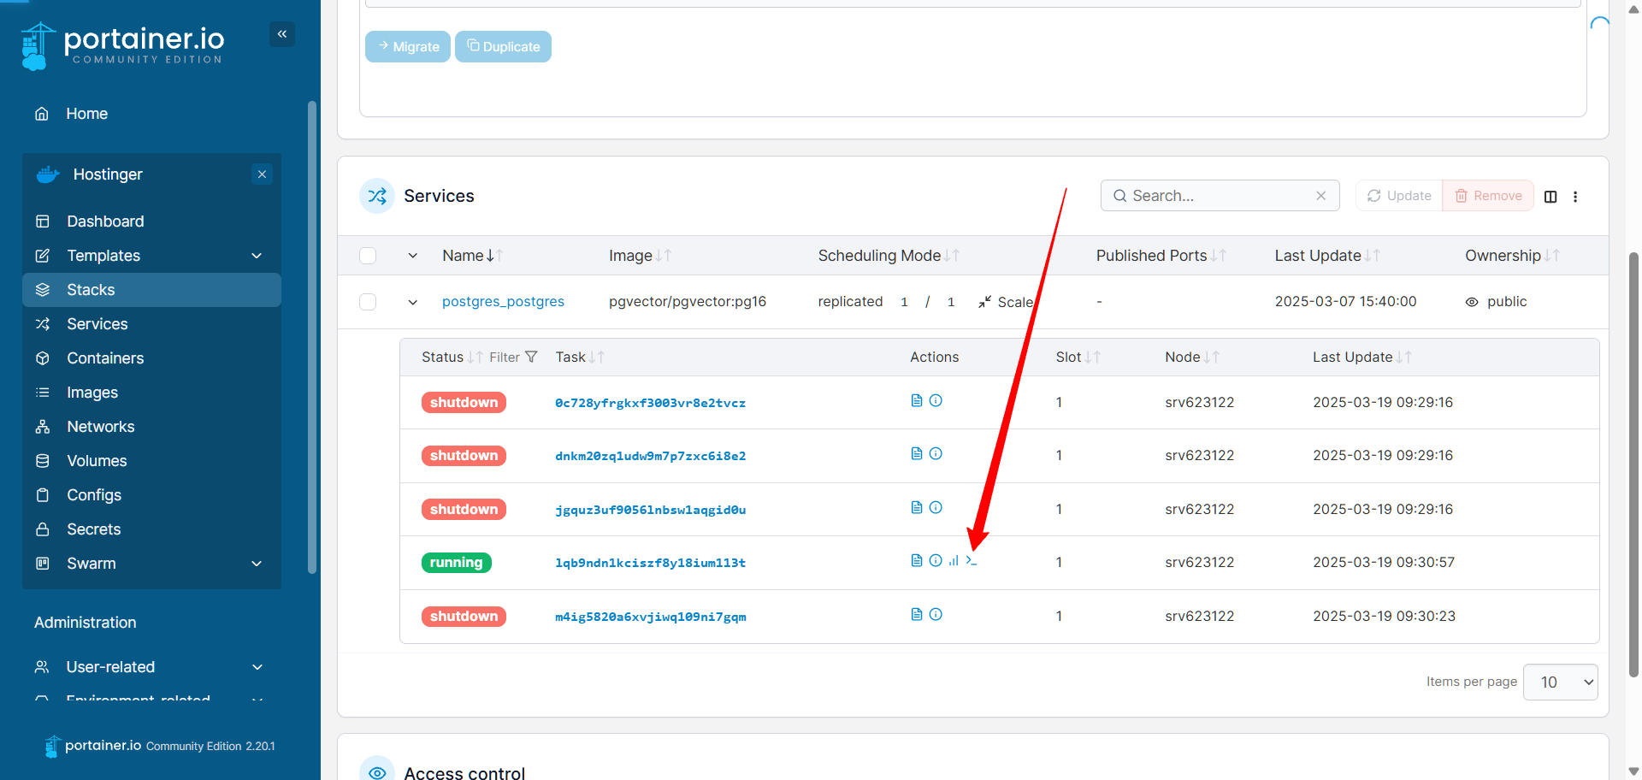Screen dimensions: 1642x780
Task: Go to Containers in sidebar
Action: (x=105, y=358)
